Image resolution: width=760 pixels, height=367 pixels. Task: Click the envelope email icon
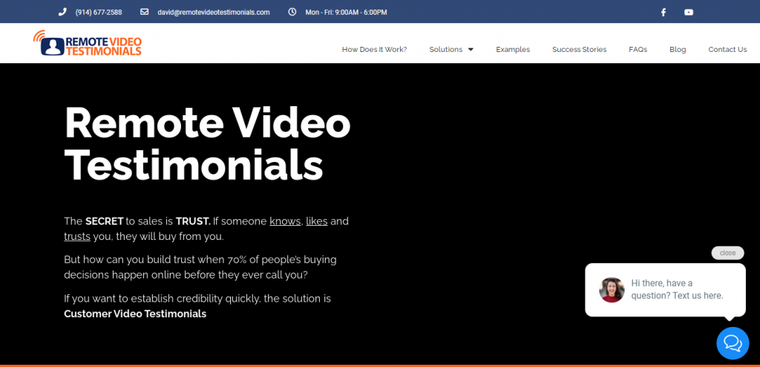pos(145,12)
